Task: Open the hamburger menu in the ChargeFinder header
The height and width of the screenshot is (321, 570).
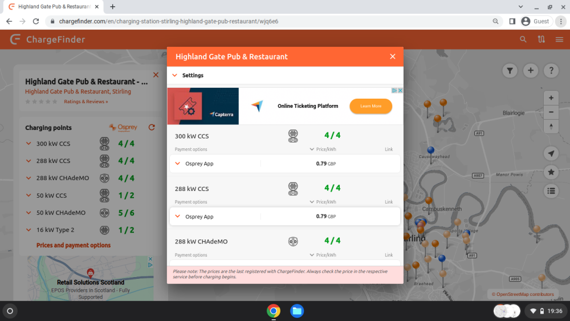Action: (x=560, y=39)
